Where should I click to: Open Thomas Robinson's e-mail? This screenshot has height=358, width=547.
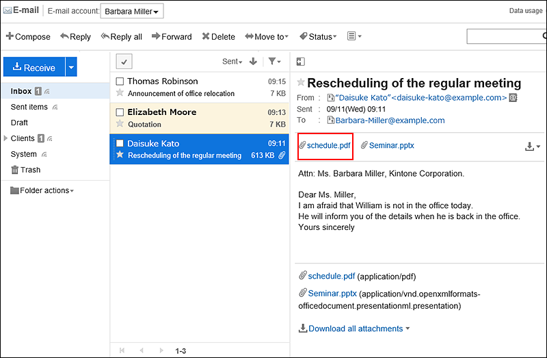(200, 88)
